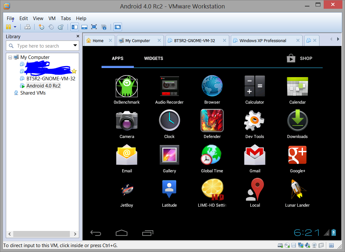Toggle the CD/DVD drive connection
Screen dimensions: 345x252
(287, 245)
